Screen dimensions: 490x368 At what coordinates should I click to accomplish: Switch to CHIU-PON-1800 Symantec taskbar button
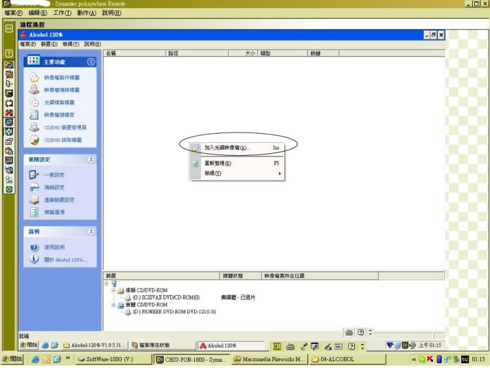click(x=192, y=359)
